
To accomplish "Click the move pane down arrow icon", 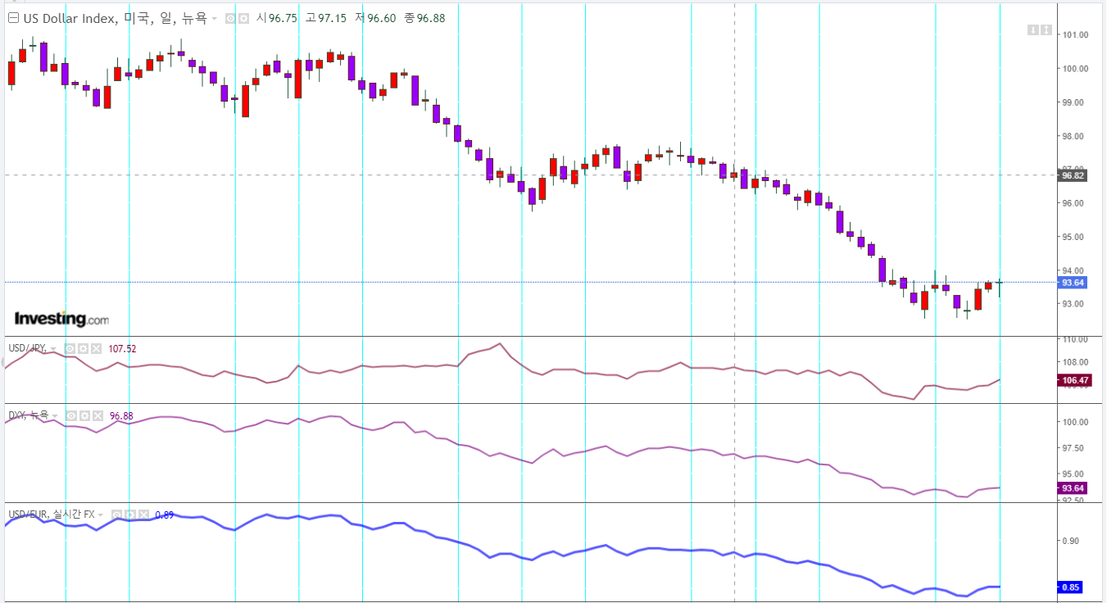I will [1034, 30].
